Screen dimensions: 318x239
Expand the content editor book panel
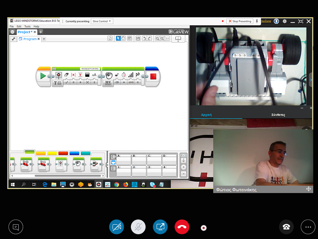(x=178, y=38)
